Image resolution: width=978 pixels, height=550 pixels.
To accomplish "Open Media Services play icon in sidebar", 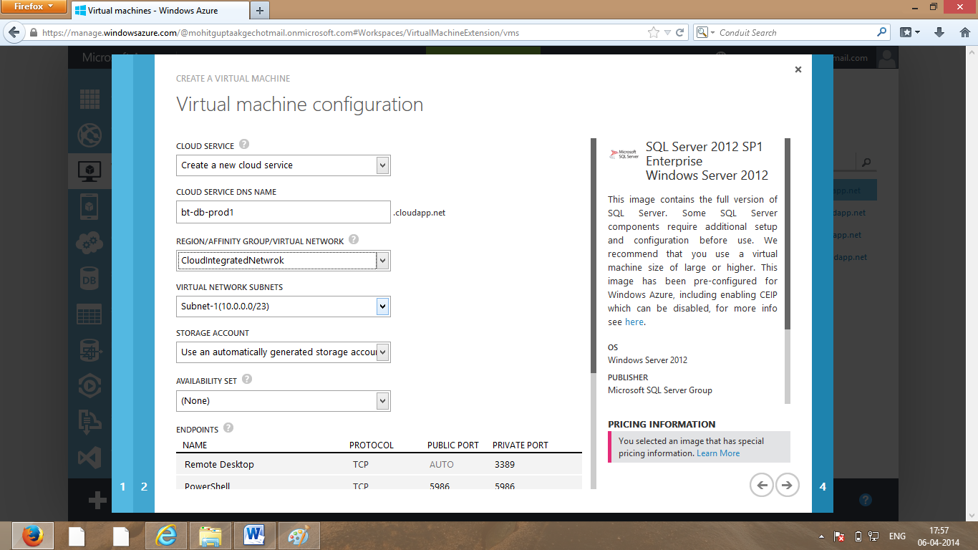I will tap(89, 386).
